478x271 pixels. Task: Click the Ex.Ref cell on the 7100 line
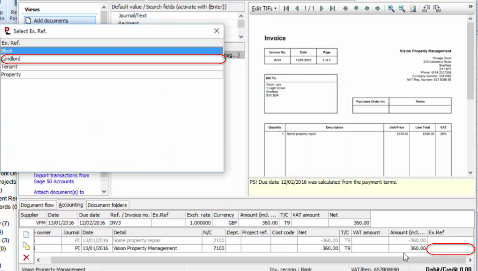(x=451, y=248)
